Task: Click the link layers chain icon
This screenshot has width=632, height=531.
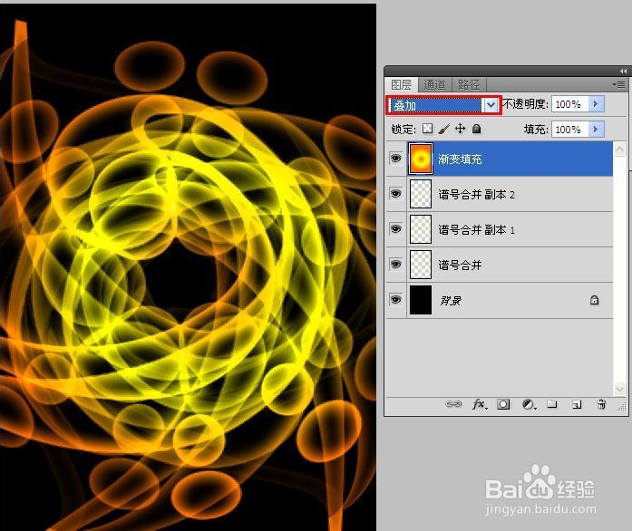Action: (x=453, y=404)
